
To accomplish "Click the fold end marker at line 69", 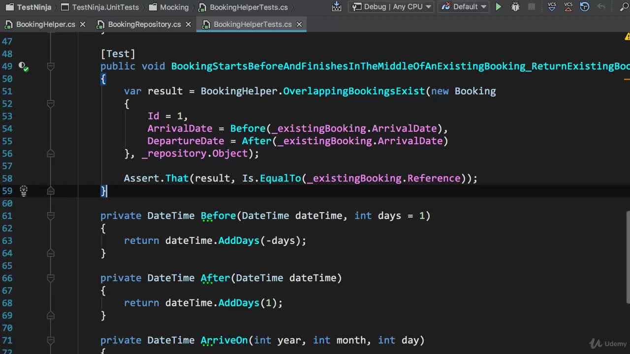I will coord(51,315).
